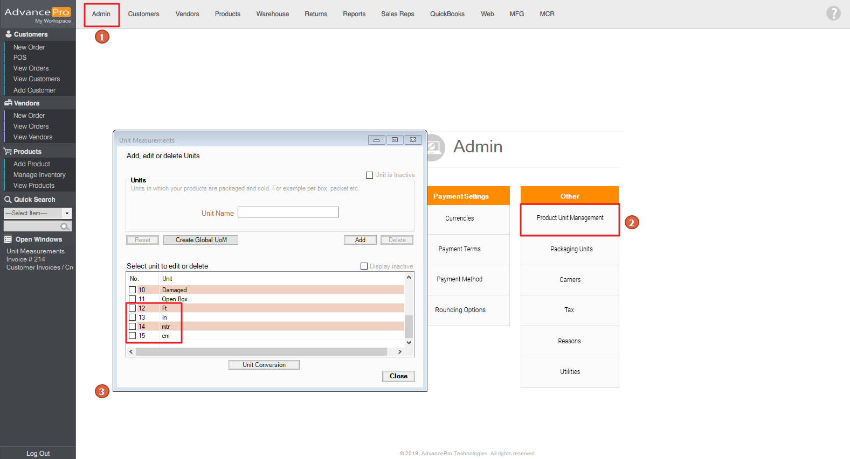This screenshot has height=459, width=850.
Task: Click the Customers section icon in sidebar
Action: (8, 34)
